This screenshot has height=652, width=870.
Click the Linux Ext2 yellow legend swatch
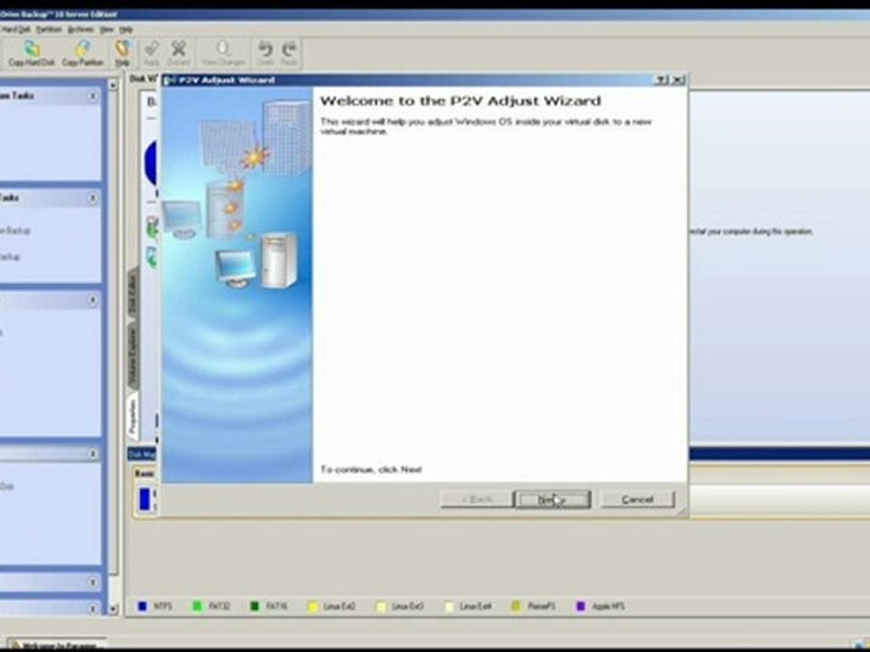[313, 606]
